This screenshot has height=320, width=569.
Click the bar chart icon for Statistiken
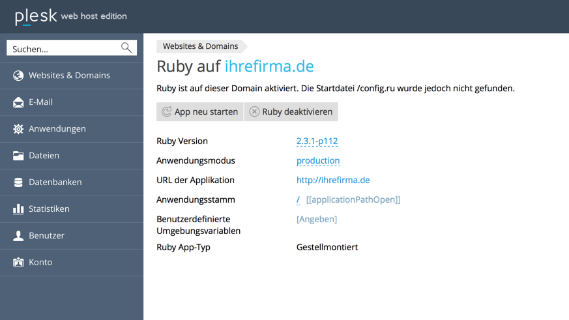click(18, 209)
